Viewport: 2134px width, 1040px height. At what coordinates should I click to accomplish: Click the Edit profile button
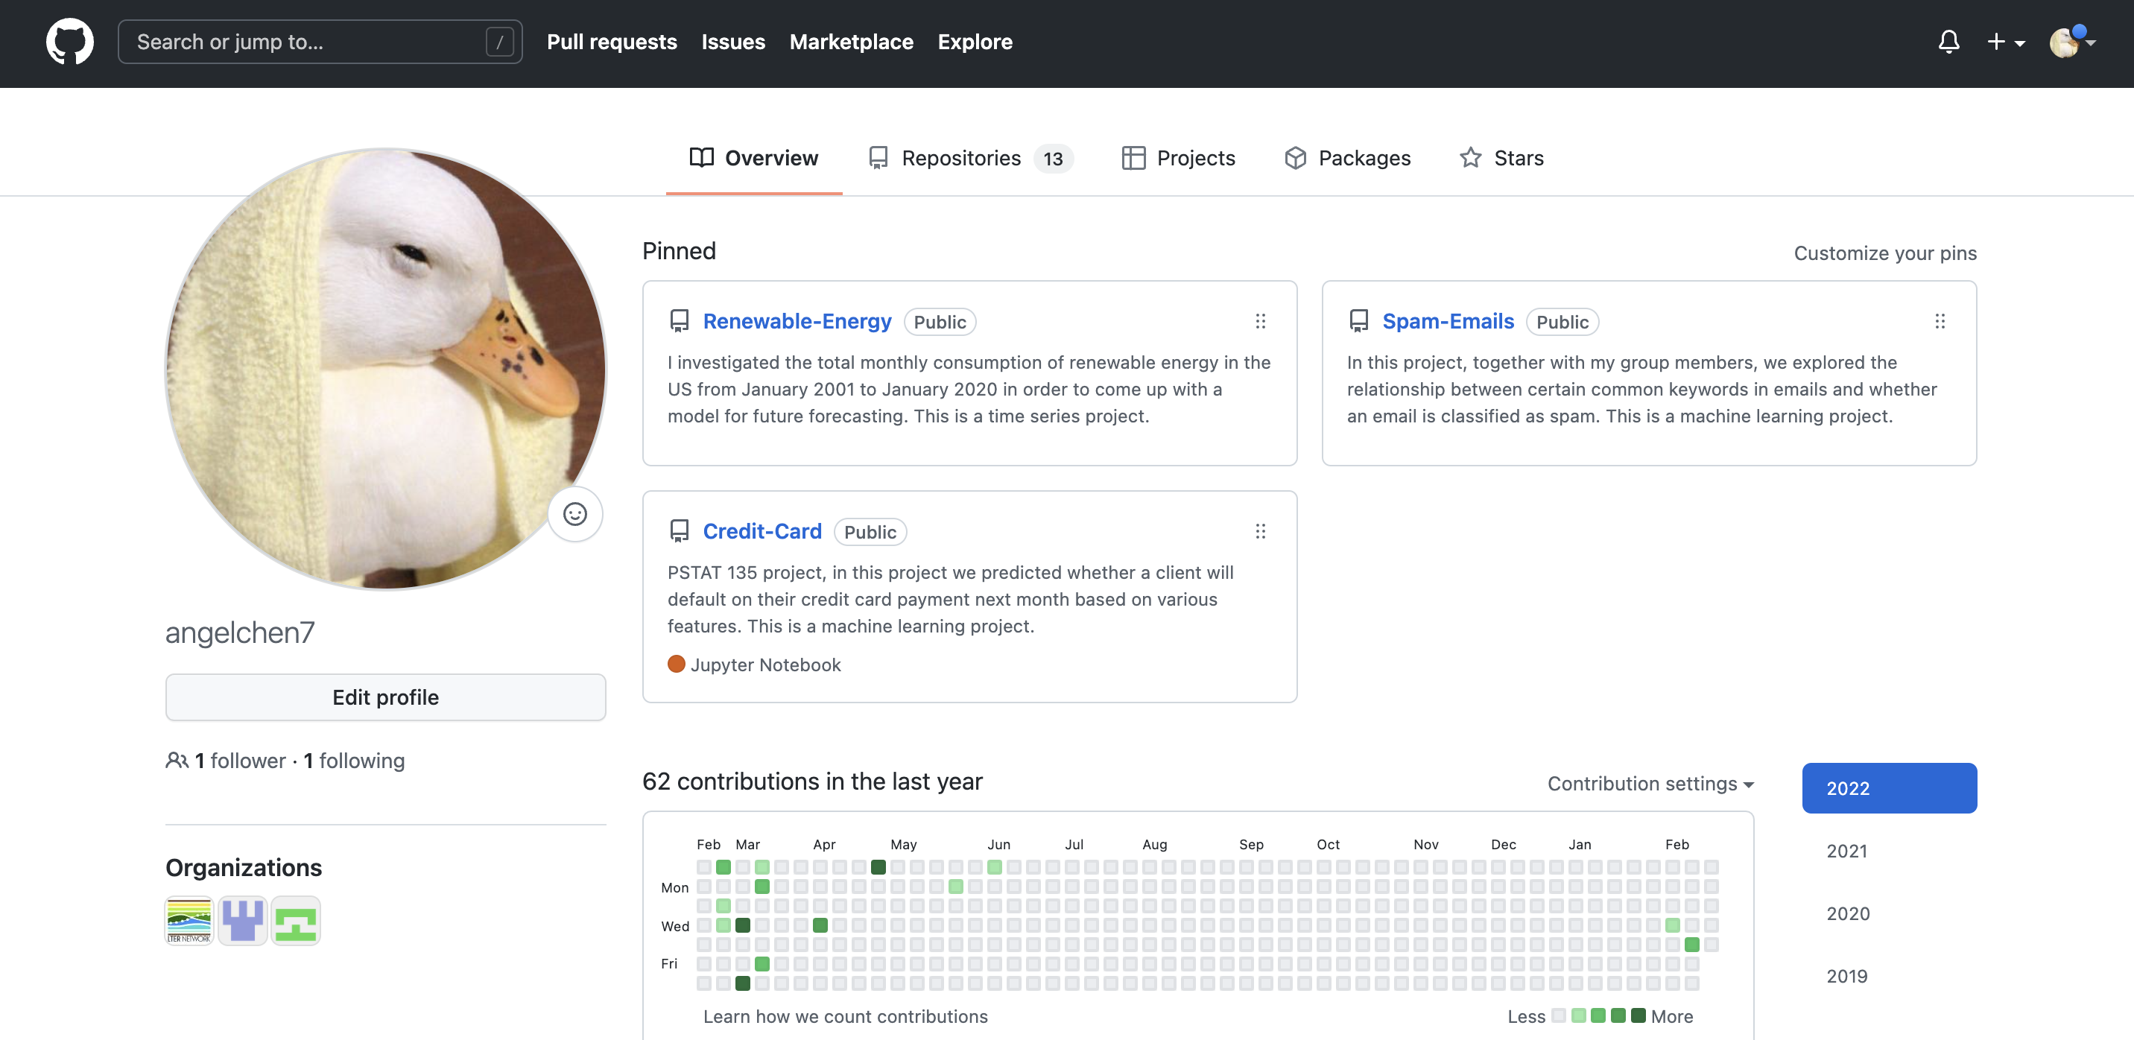click(385, 697)
